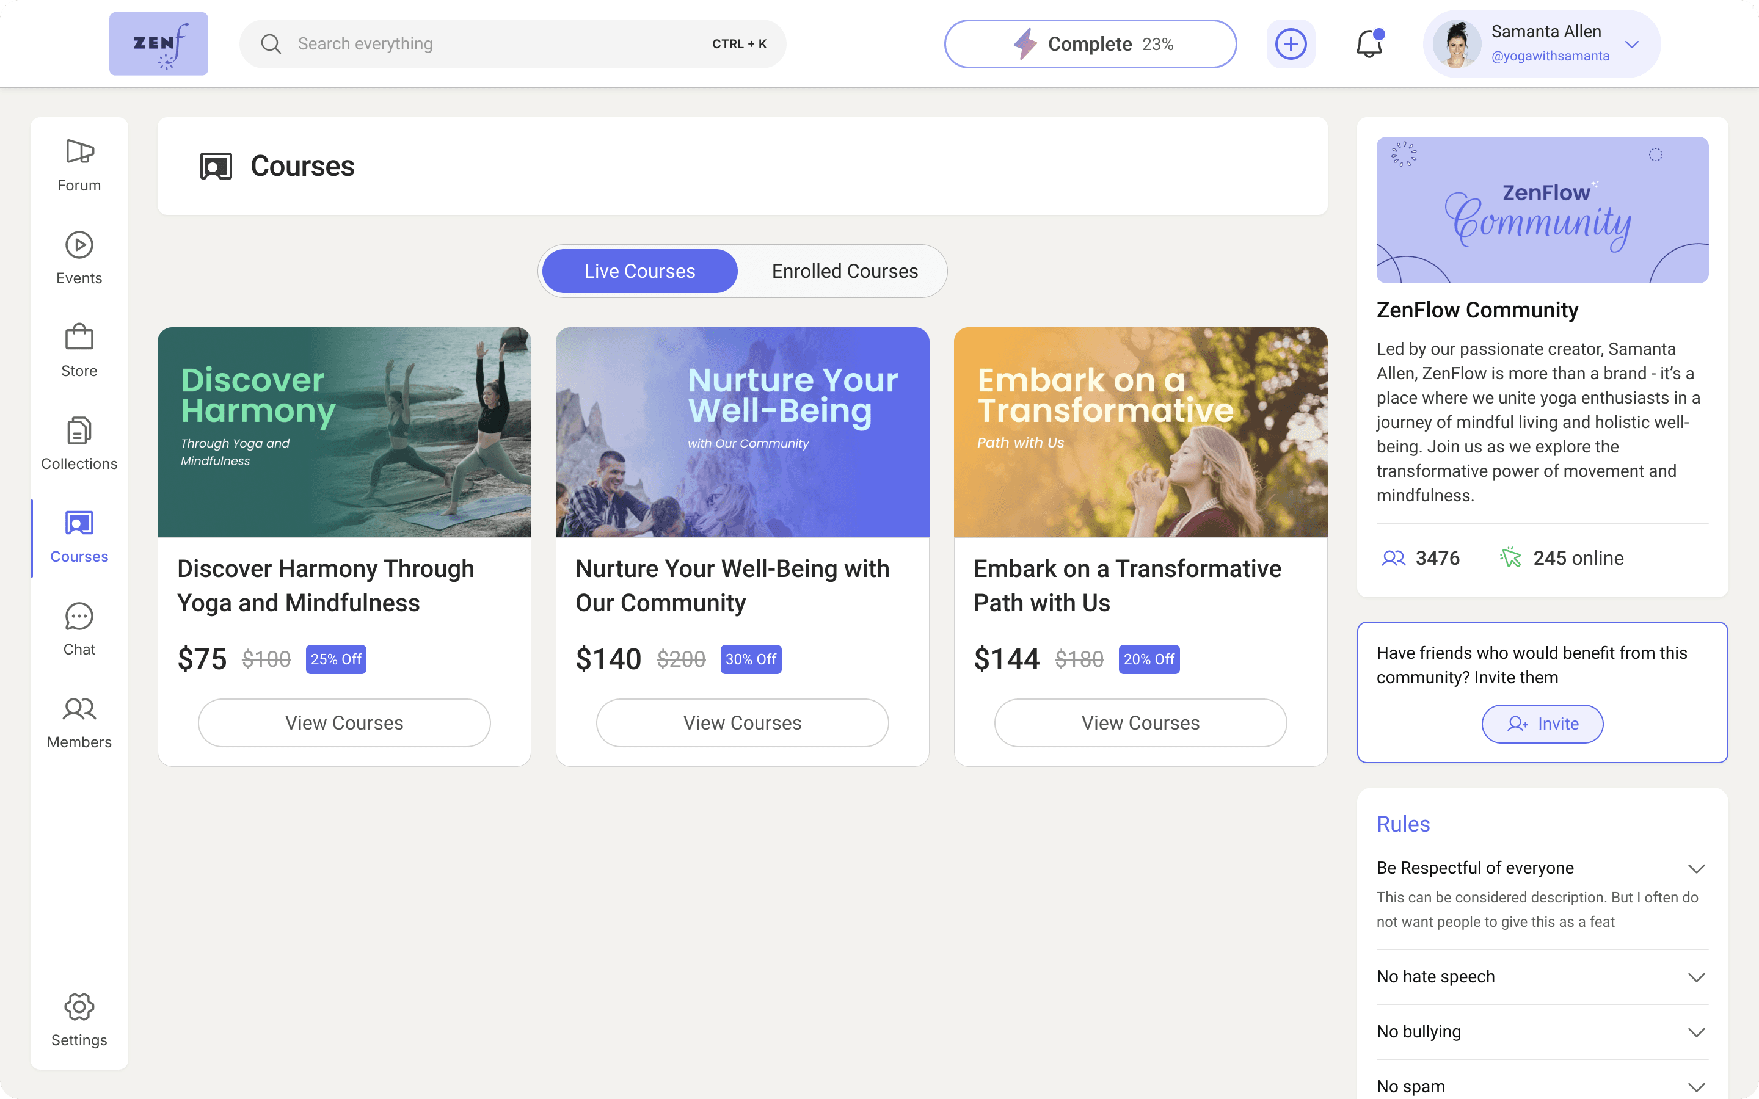Click the Complete 23% progress indicator
Screen dimensions: 1759x1099
point(1090,43)
